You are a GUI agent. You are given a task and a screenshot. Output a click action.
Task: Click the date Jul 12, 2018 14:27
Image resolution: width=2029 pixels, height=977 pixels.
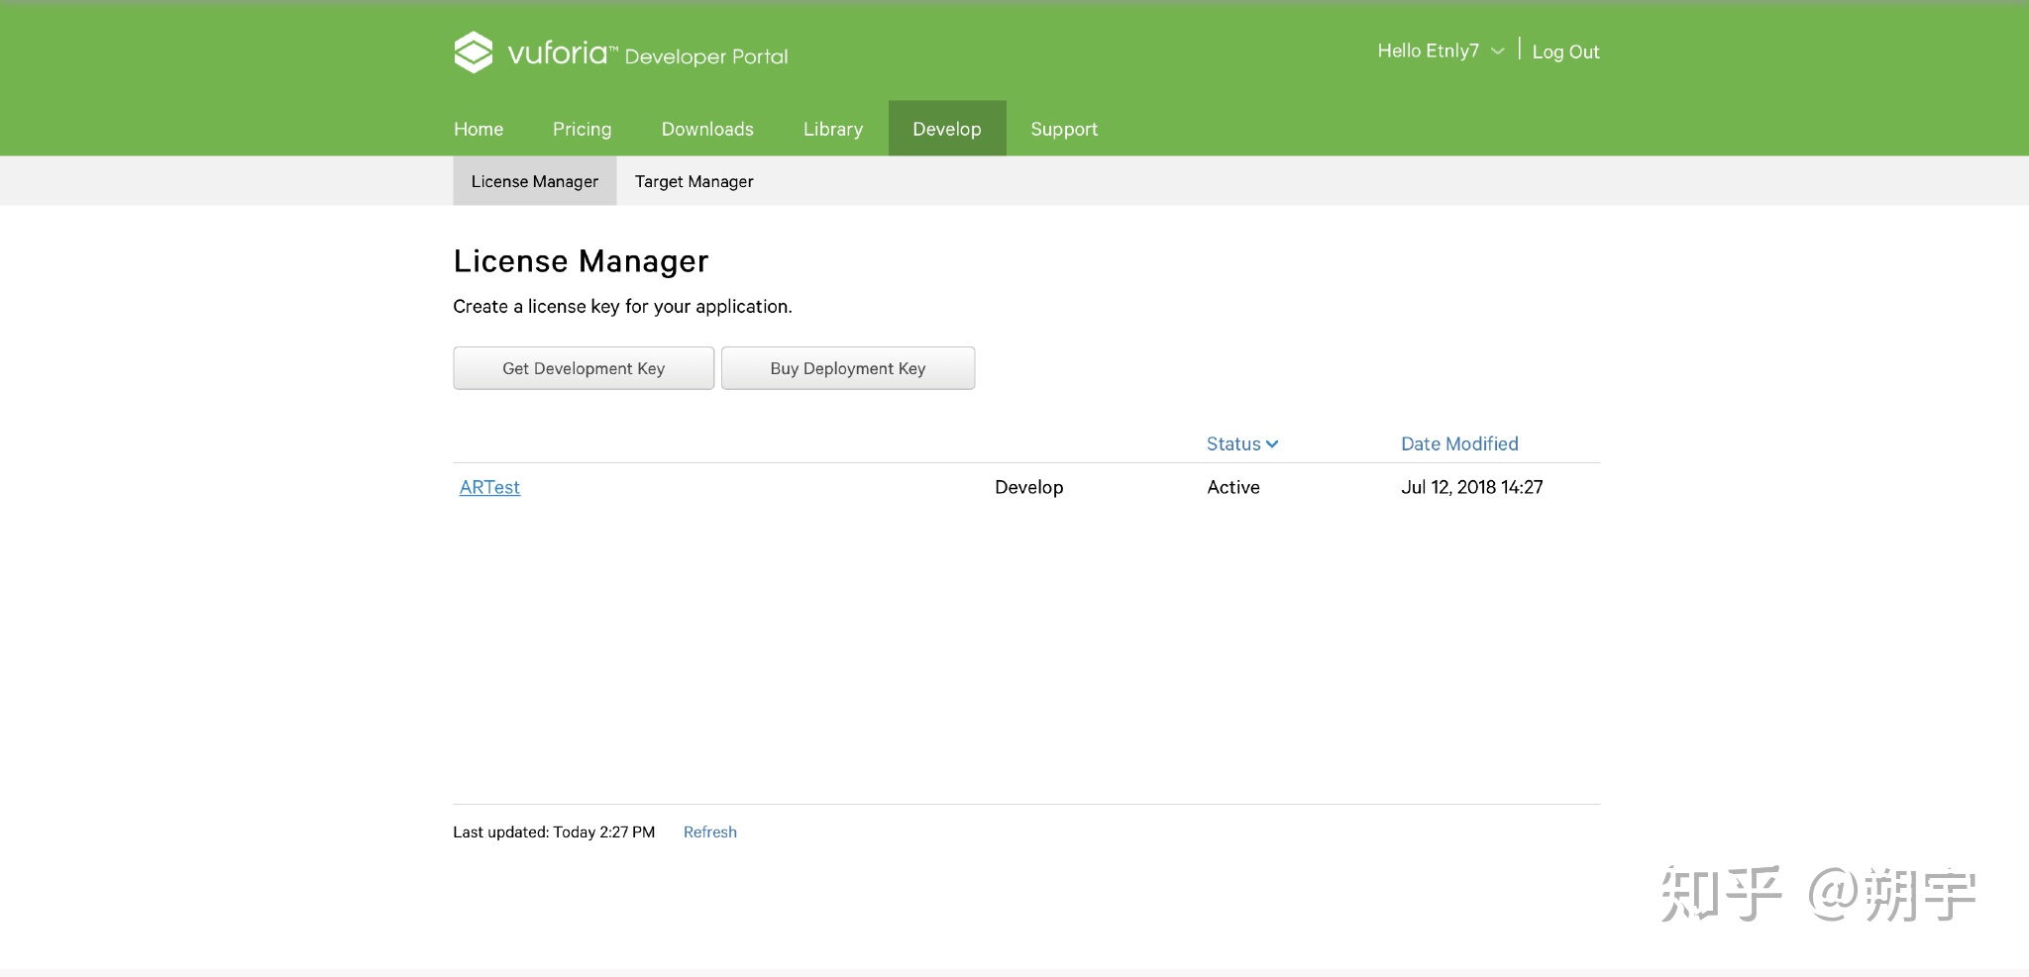point(1471,487)
